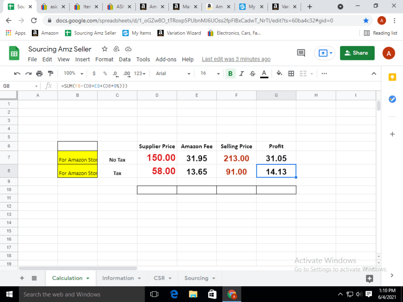
Task: Star the Sourcing Amz Seller document
Action: 104,49
